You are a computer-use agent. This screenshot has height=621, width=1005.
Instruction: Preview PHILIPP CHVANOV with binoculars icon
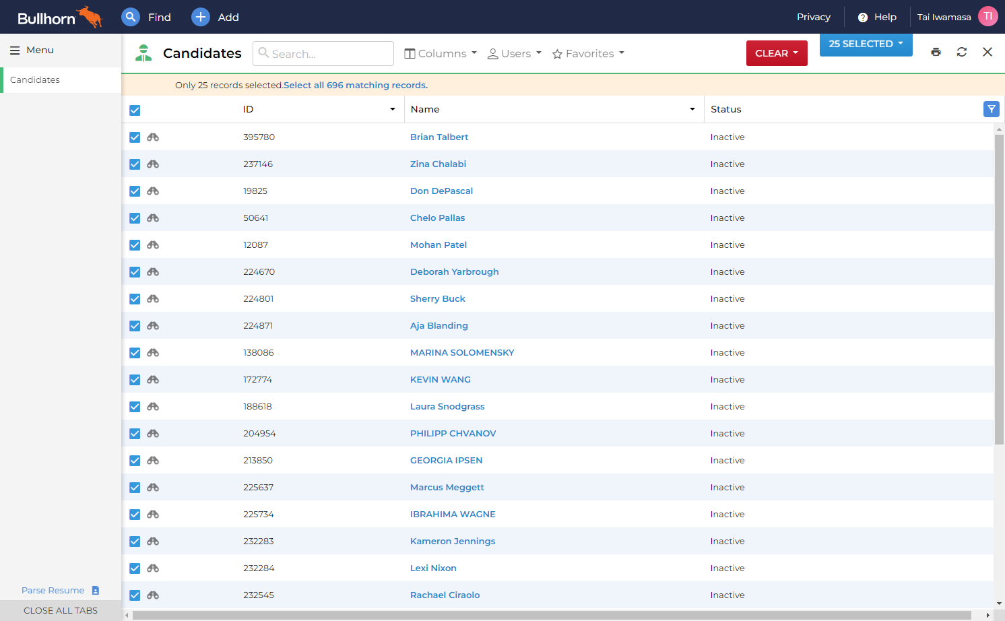click(x=153, y=433)
